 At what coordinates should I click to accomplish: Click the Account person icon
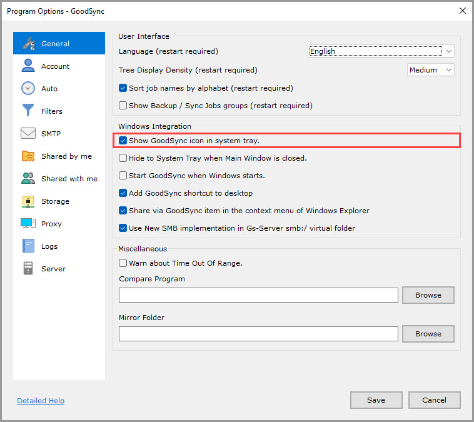point(28,66)
